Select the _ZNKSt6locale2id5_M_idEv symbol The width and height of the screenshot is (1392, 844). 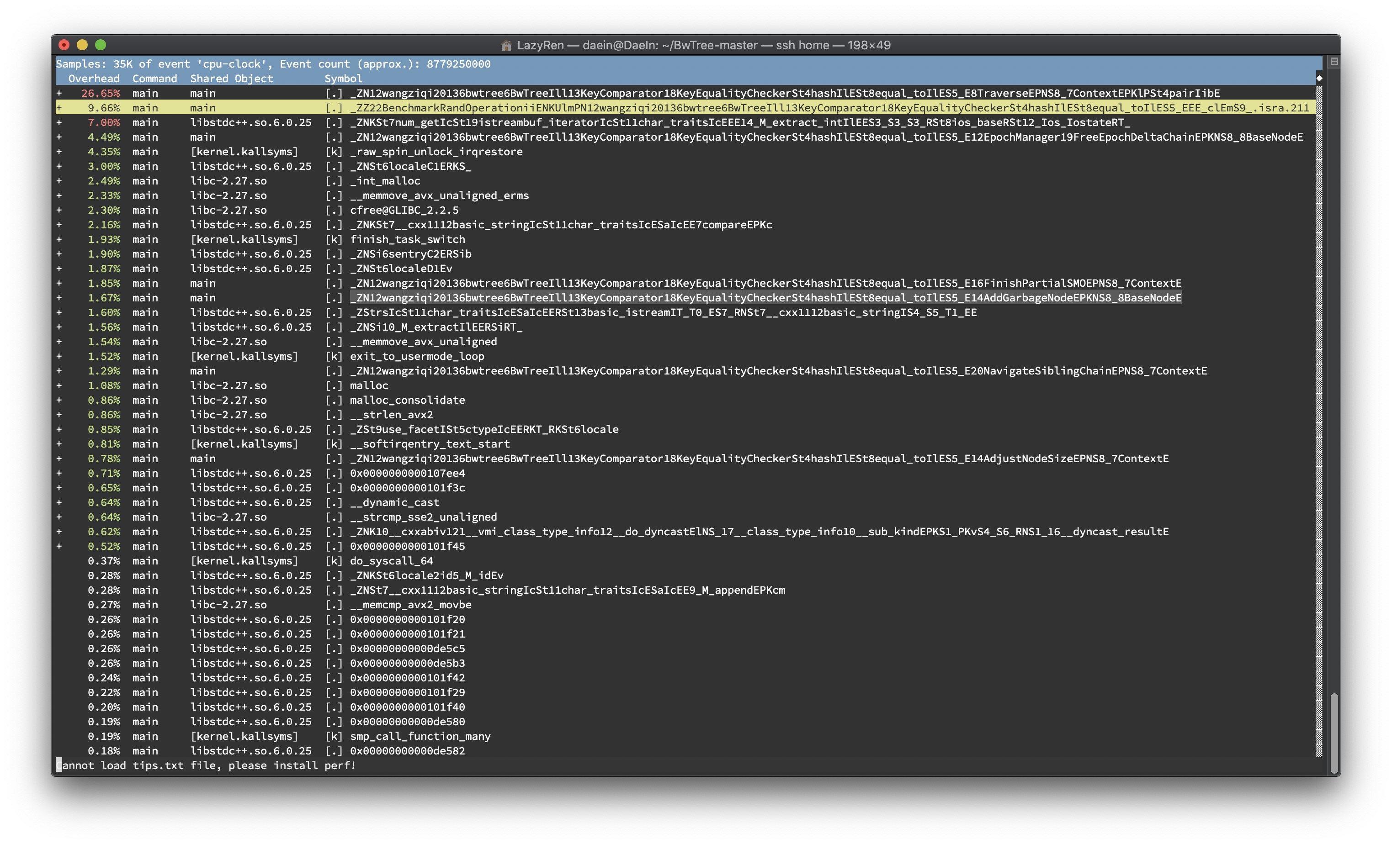click(427, 575)
